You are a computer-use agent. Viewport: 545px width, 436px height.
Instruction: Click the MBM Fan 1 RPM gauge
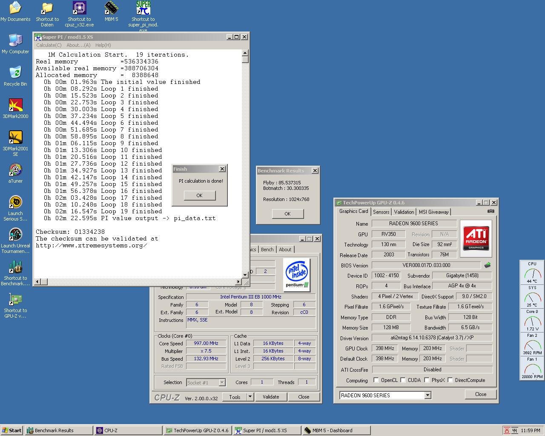coord(532,368)
